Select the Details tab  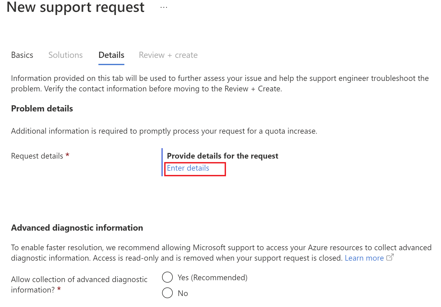click(x=111, y=55)
